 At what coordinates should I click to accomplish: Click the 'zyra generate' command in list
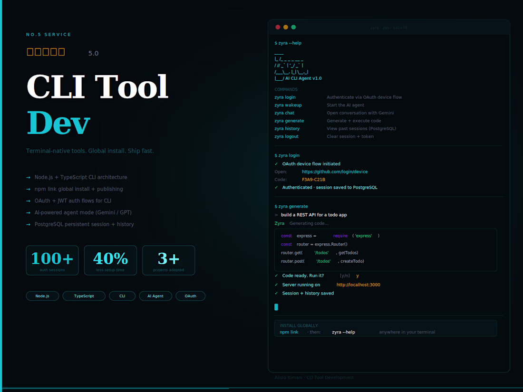click(x=289, y=121)
